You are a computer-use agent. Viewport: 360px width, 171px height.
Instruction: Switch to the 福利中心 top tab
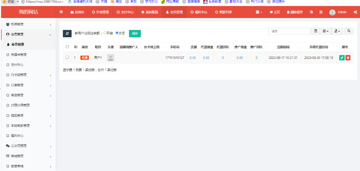point(199,12)
